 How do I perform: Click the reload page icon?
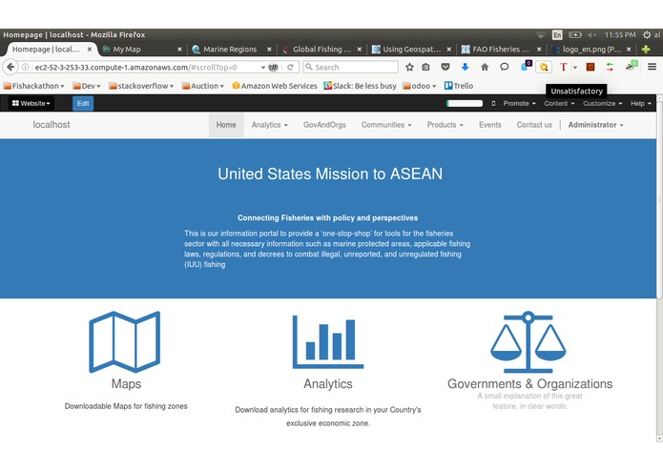pos(290,67)
